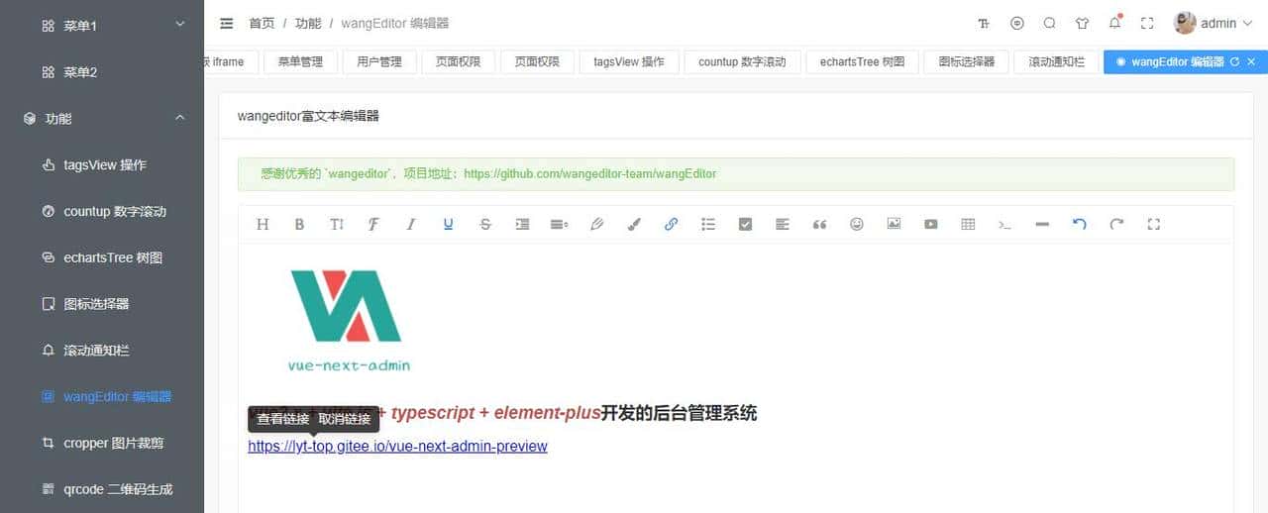This screenshot has height=513, width=1268.
Task: Open layout font size setting in header
Action: pos(984,23)
